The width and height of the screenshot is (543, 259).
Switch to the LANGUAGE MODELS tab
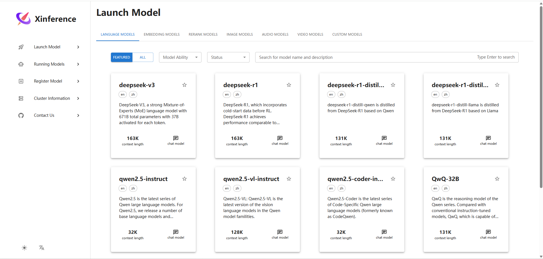(x=118, y=34)
